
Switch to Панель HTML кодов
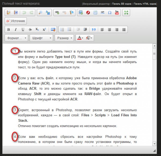click(x=145, y=4)
